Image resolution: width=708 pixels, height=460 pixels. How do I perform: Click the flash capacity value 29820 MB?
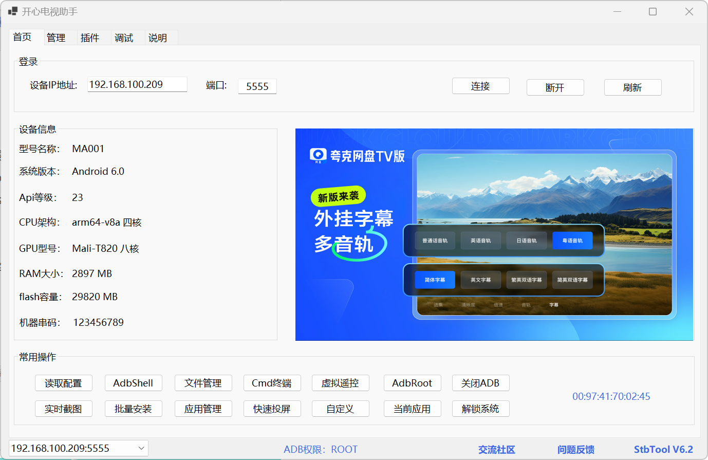click(x=95, y=297)
